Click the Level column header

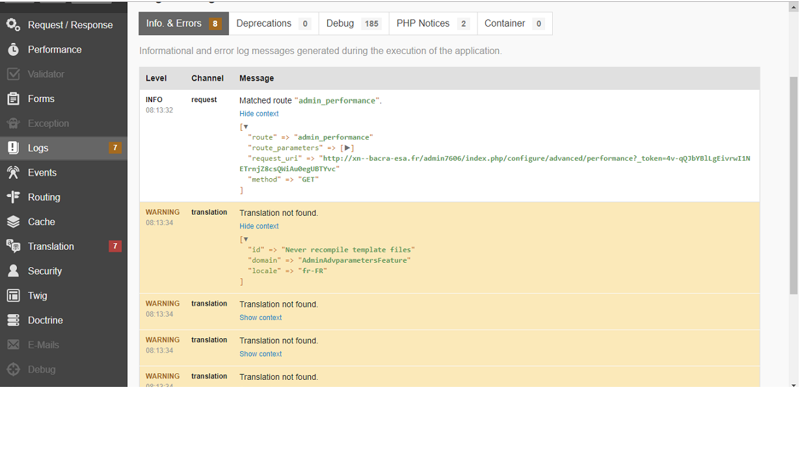[x=156, y=78]
